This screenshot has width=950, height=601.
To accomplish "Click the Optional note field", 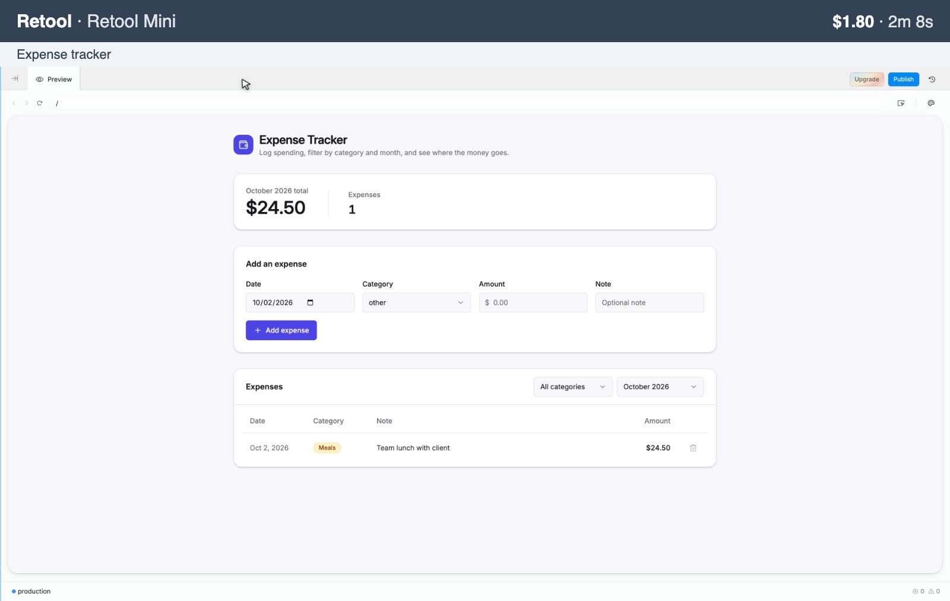I will click(x=650, y=302).
